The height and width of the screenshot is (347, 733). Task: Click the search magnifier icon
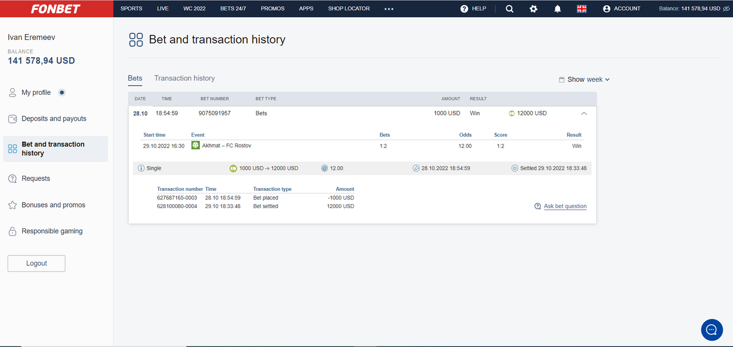pos(509,9)
